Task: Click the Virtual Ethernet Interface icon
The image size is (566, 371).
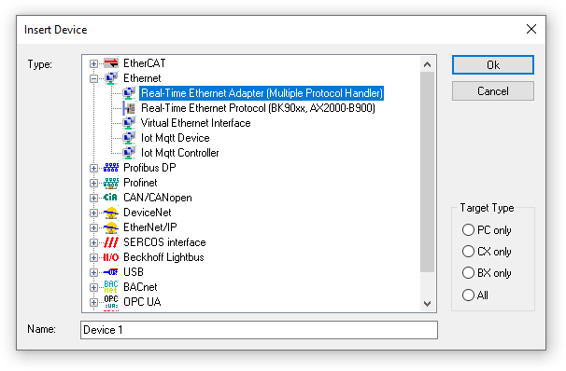Action: coord(129,123)
